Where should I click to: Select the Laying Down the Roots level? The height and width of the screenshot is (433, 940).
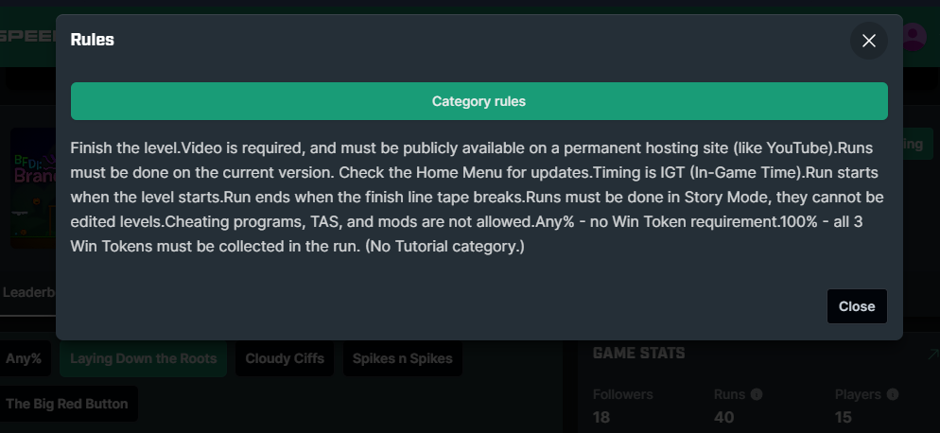pyautogui.click(x=144, y=358)
